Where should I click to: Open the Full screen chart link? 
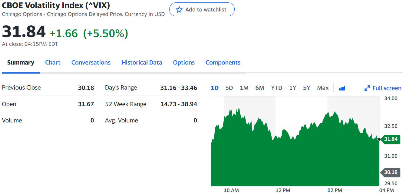[x=383, y=88]
